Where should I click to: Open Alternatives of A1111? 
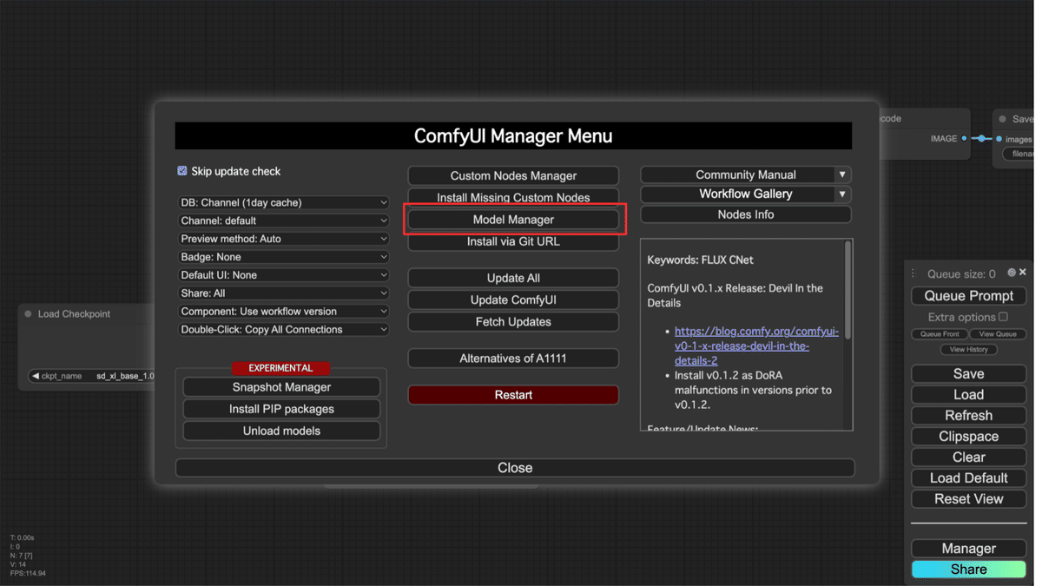coord(513,358)
